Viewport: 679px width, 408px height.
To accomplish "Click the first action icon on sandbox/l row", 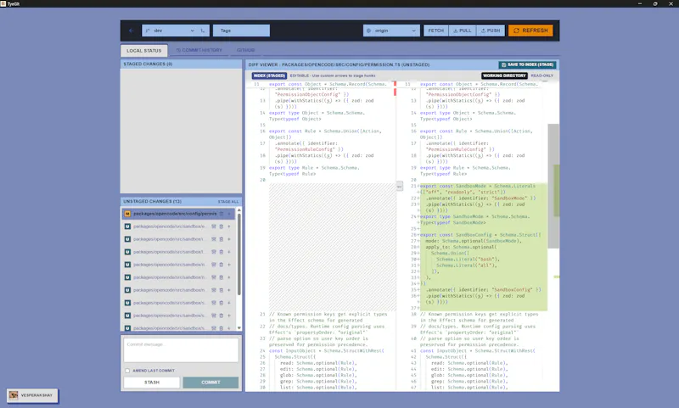I will [x=214, y=252].
